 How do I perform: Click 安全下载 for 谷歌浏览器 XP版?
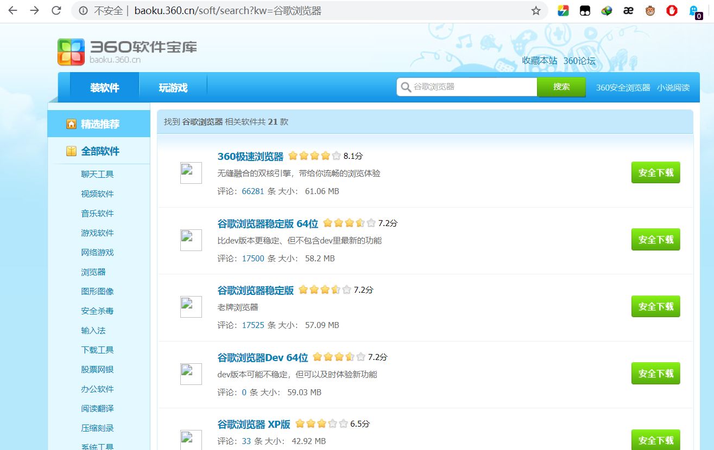tap(655, 440)
